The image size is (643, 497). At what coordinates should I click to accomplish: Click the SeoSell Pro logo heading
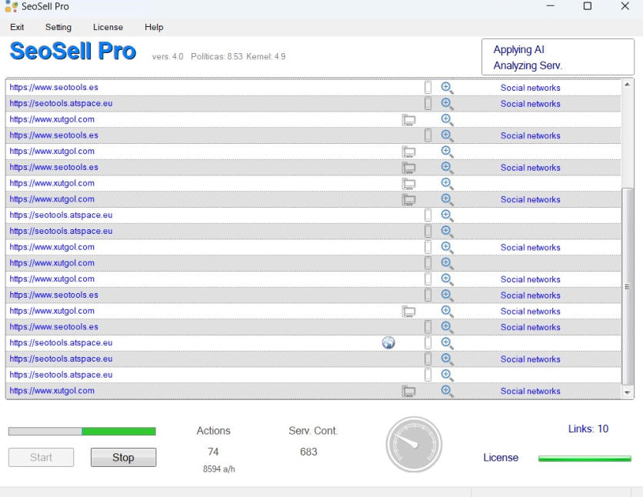coord(72,52)
